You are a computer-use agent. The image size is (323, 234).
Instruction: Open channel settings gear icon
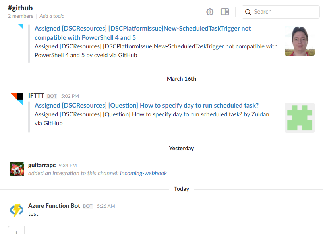(x=210, y=12)
